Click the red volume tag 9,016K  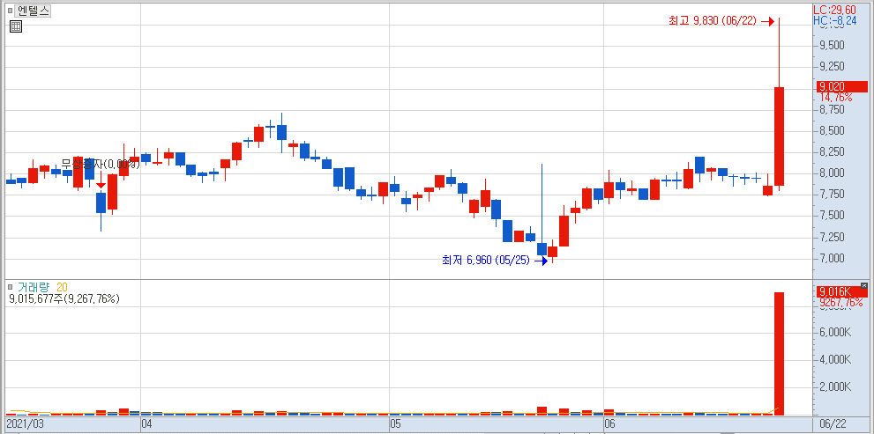pyautogui.click(x=842, y=292)
